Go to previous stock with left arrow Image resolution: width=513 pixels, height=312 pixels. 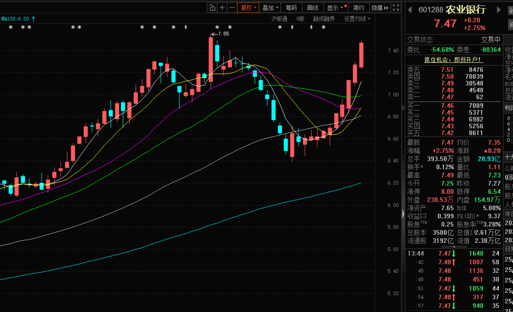[409, 10]
